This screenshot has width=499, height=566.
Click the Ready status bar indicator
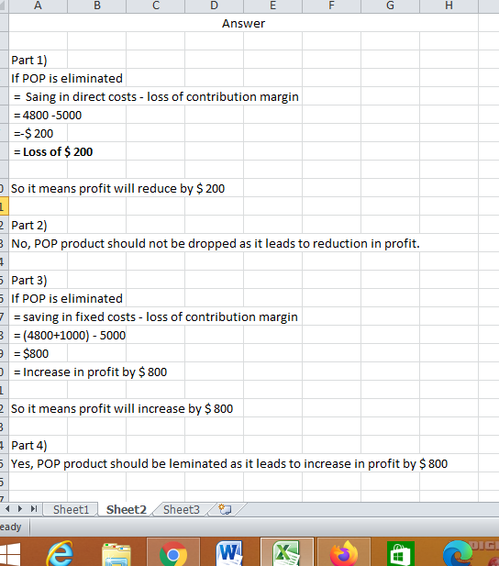tap(10, 527)
